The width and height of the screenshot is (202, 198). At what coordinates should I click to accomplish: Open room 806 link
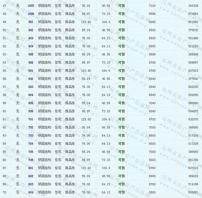[x=31, y=111]
